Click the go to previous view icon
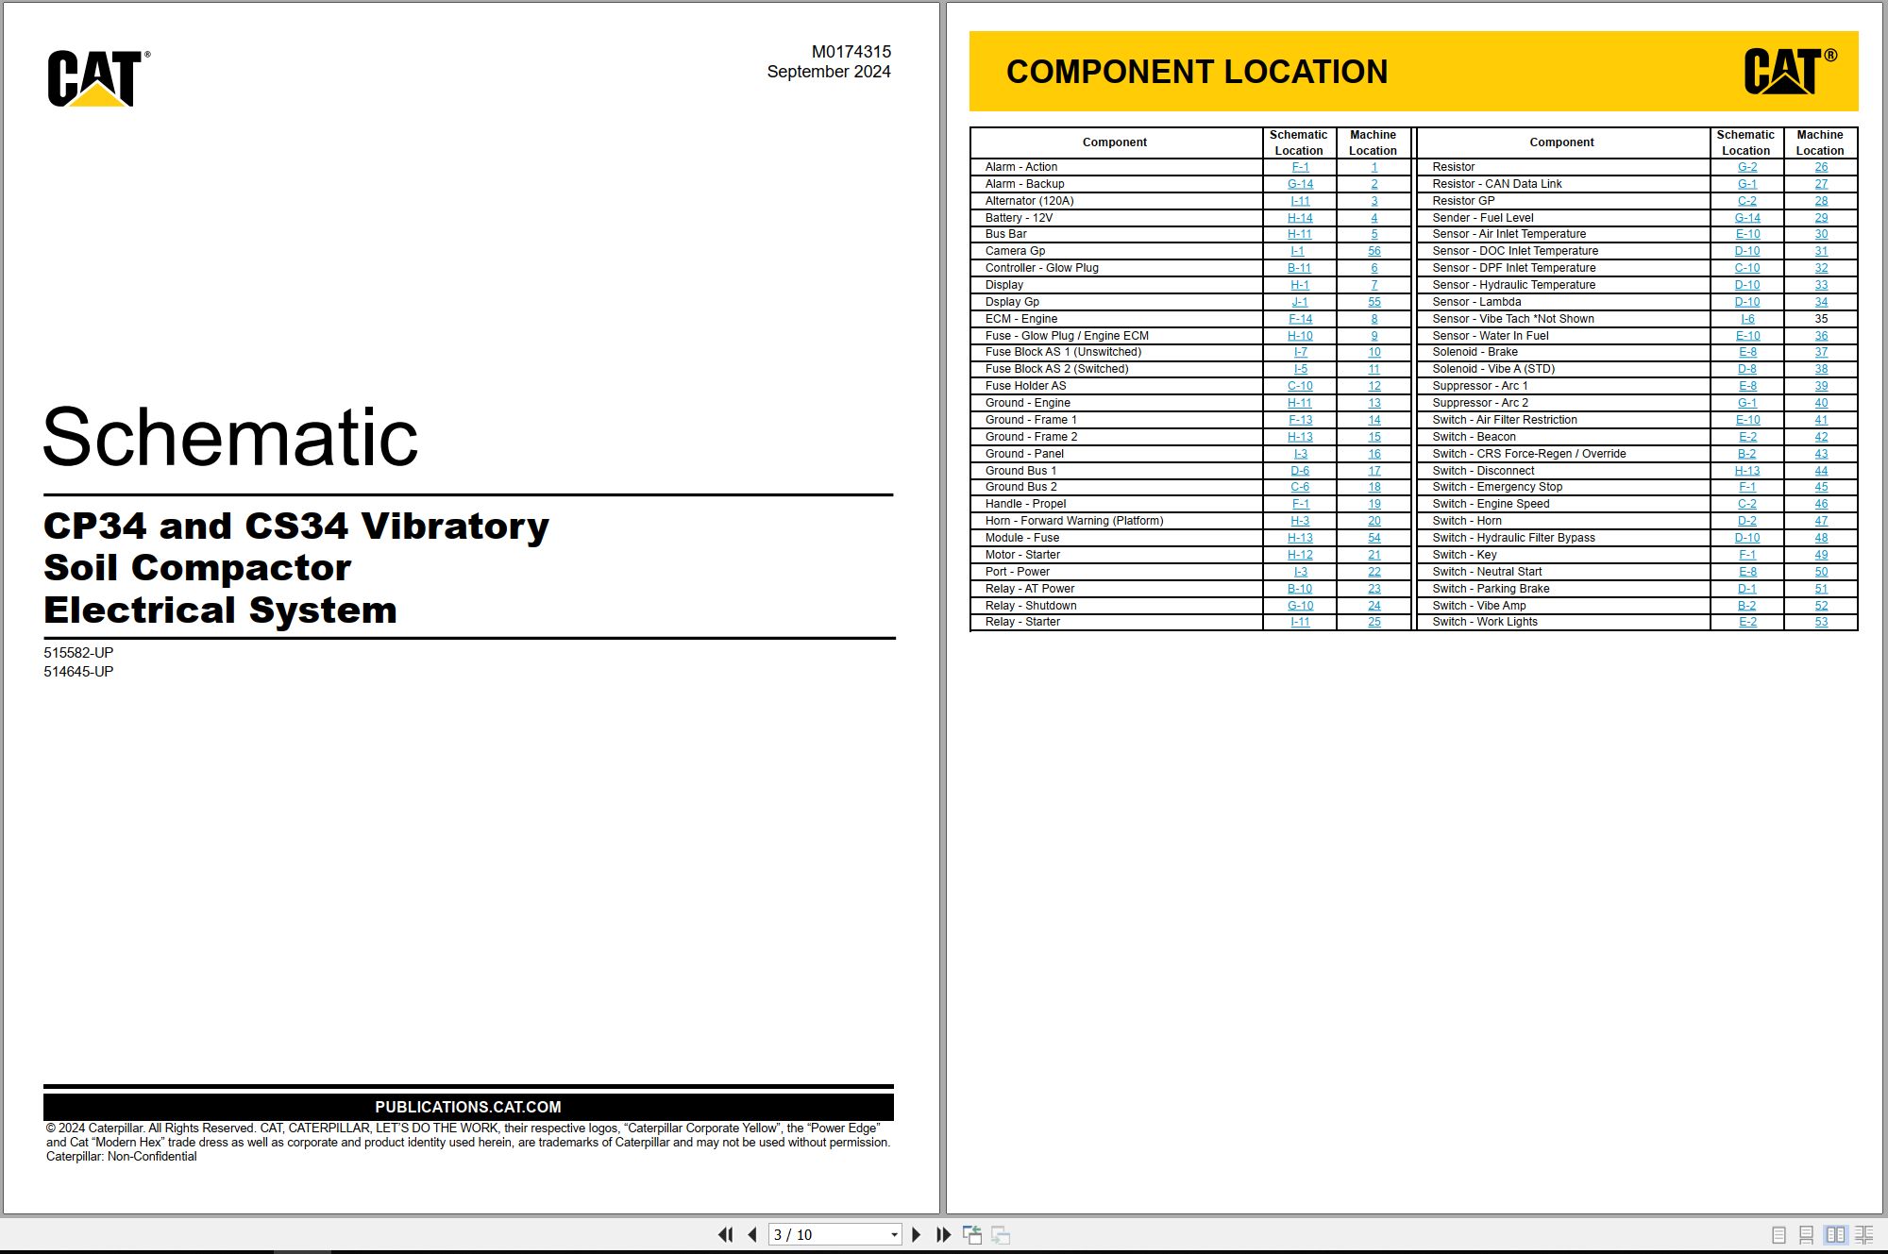This screenshot has width=1888, height=1254. point(972,1234)
